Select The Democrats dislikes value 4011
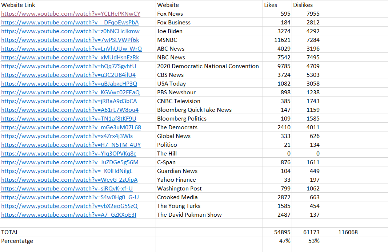The height and width of the screenshot is (252, 388). pyautogui.click(x=306, y=127)
